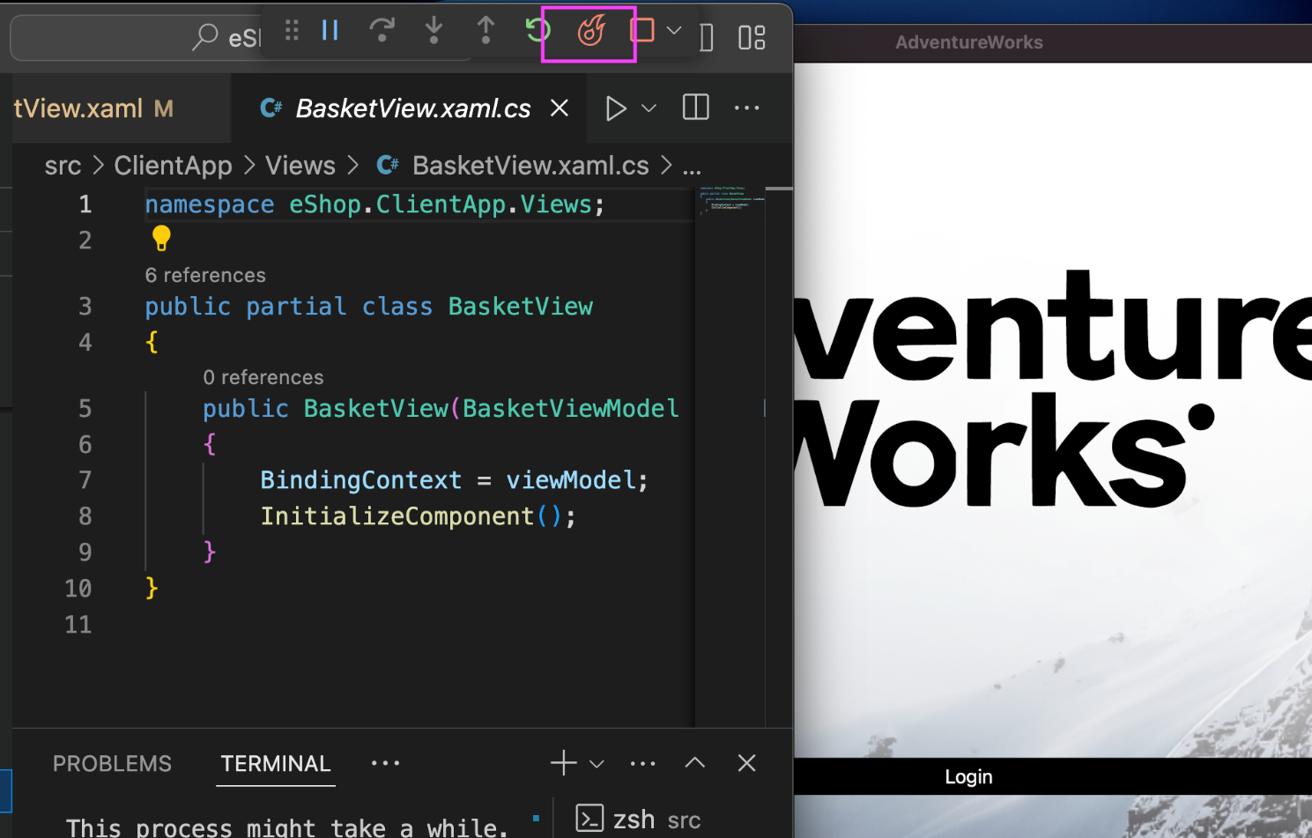
Task: Open the run options dropdown beside play
Action: coord(649,108)
